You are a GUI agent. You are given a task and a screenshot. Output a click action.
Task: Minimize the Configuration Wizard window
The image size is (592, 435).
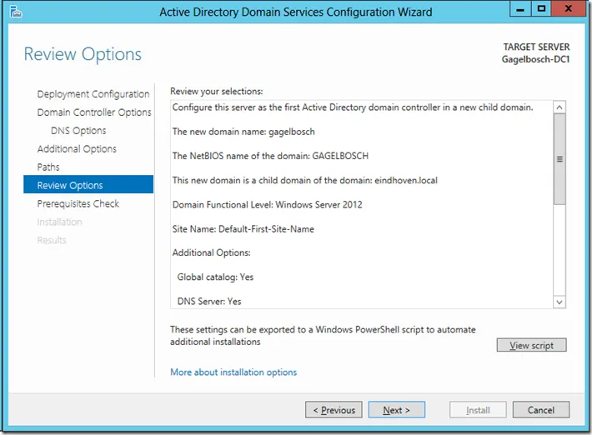tap(520, 9)
